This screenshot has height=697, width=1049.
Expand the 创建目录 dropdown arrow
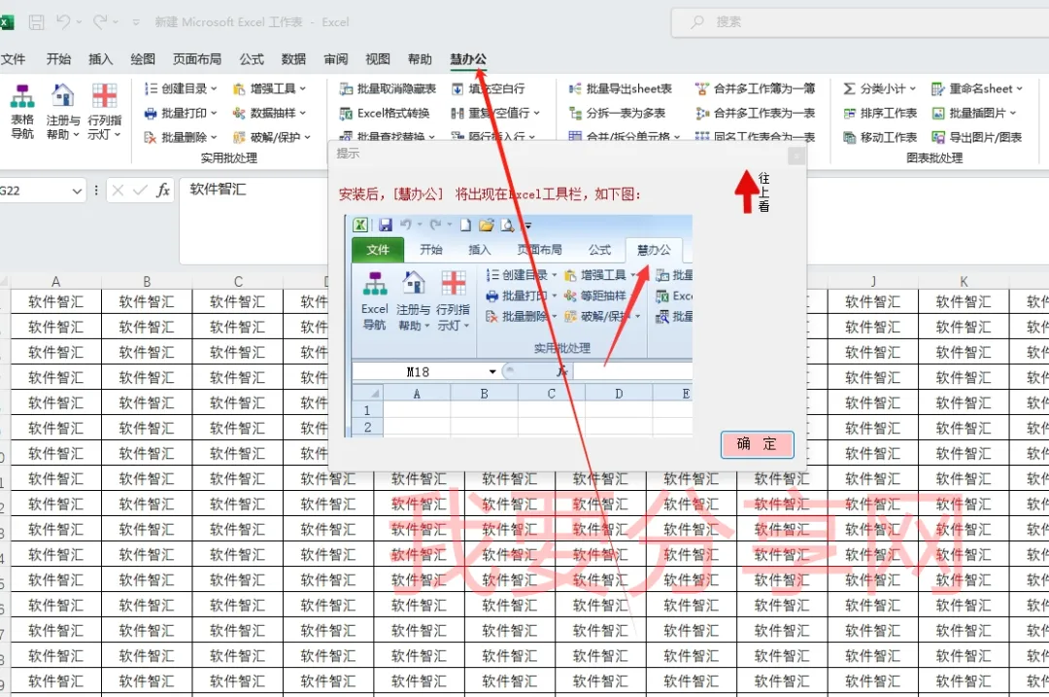[x=214, y=88]
